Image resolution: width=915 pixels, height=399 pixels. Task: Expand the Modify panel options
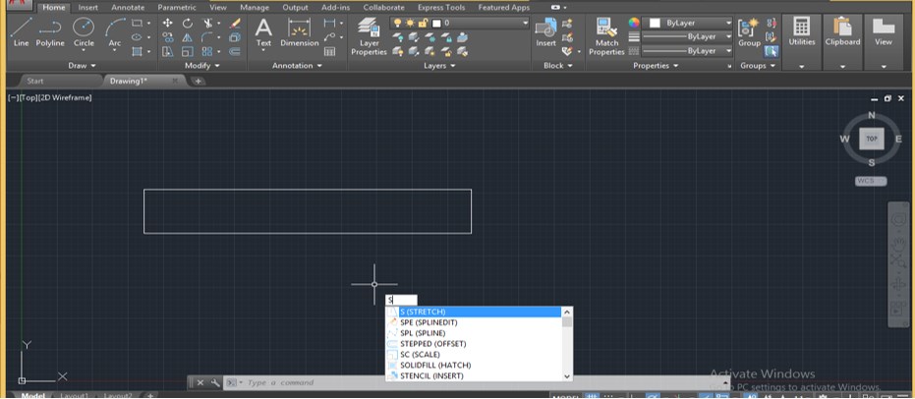pyautogui.click(x=203, y=66)
